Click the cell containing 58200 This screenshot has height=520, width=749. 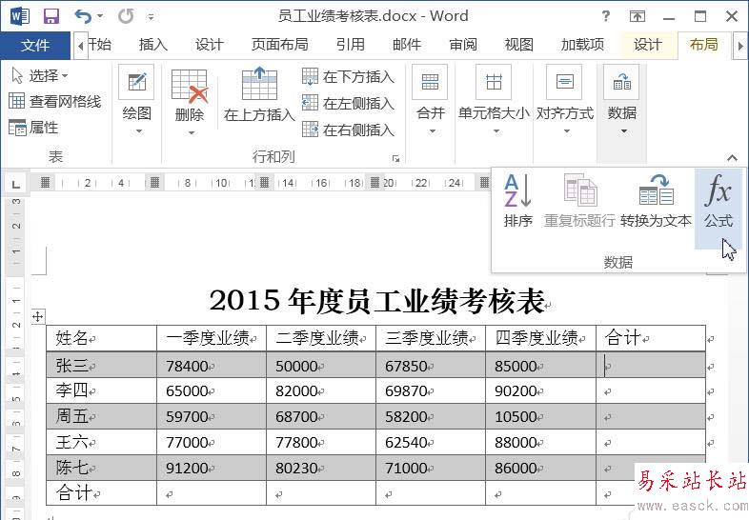click(431, 416)
